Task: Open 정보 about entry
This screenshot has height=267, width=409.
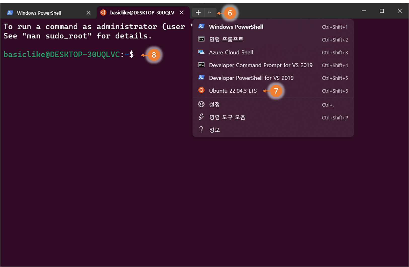Action: click(x=273, y=130)
